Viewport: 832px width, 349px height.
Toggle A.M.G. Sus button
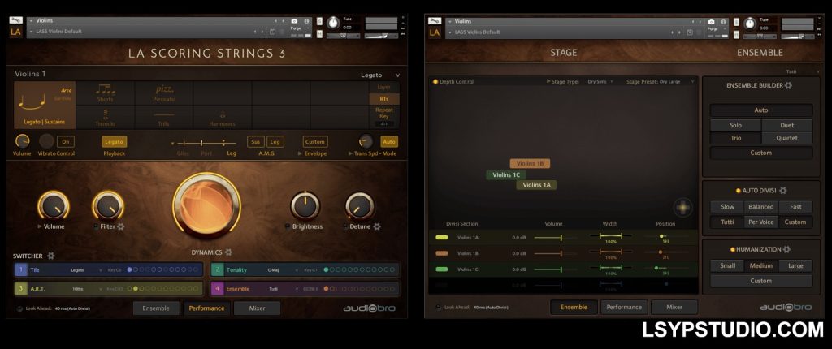256,141
